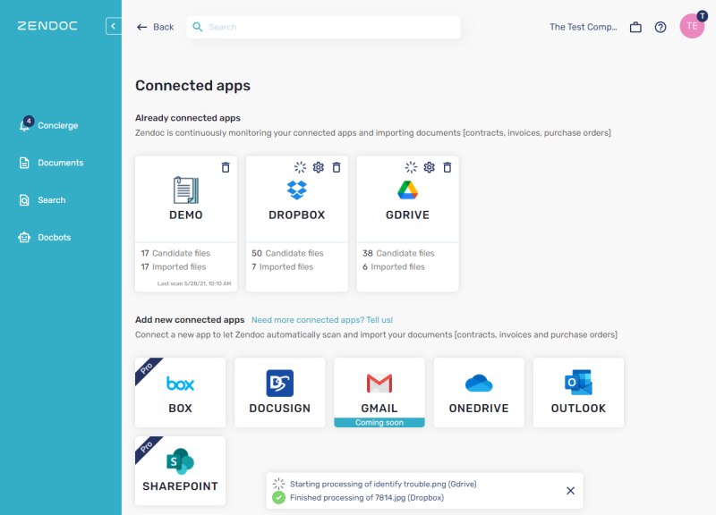Image resolution: width=716 pixels, height=515 pixels.
Task: Open The Test Comp... company selector
Action: [584, 27]
